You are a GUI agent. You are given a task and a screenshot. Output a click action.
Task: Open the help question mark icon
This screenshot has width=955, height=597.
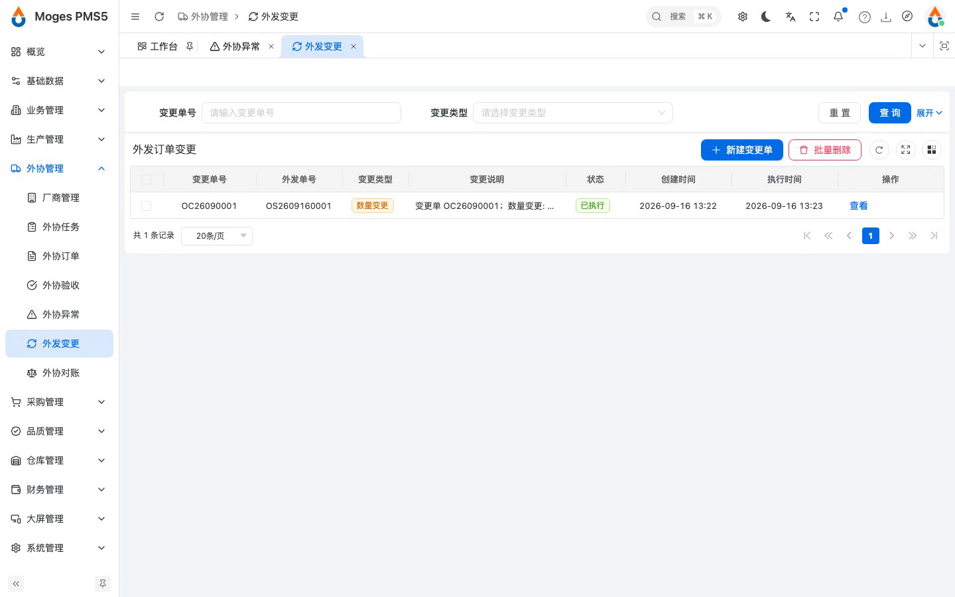pos(865,17)
